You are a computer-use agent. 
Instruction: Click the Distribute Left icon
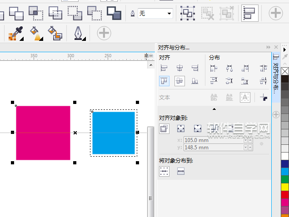point(214,68)
